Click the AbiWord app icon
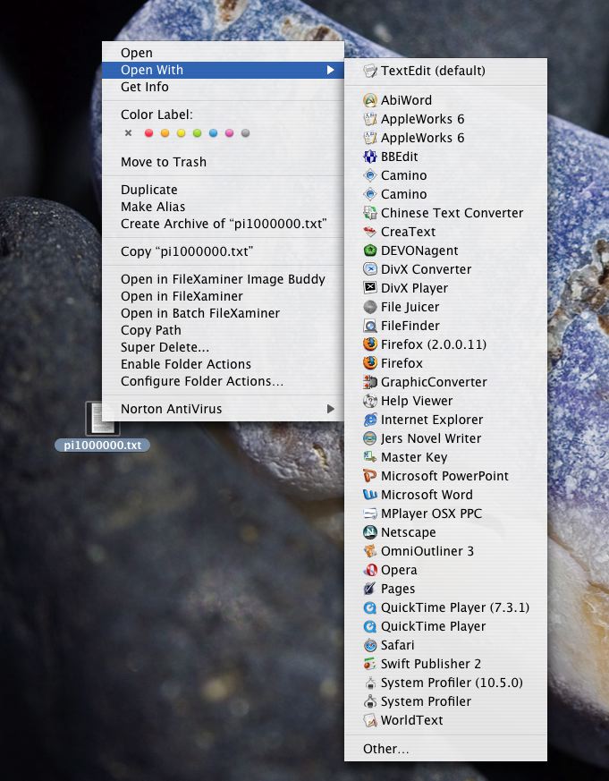This screenshot has height=781, width=609. click(x=370, y=100)
